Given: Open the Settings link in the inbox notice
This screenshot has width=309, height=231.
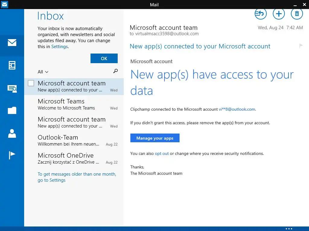Looking at the screenshot, I should [x=59, y=47].
